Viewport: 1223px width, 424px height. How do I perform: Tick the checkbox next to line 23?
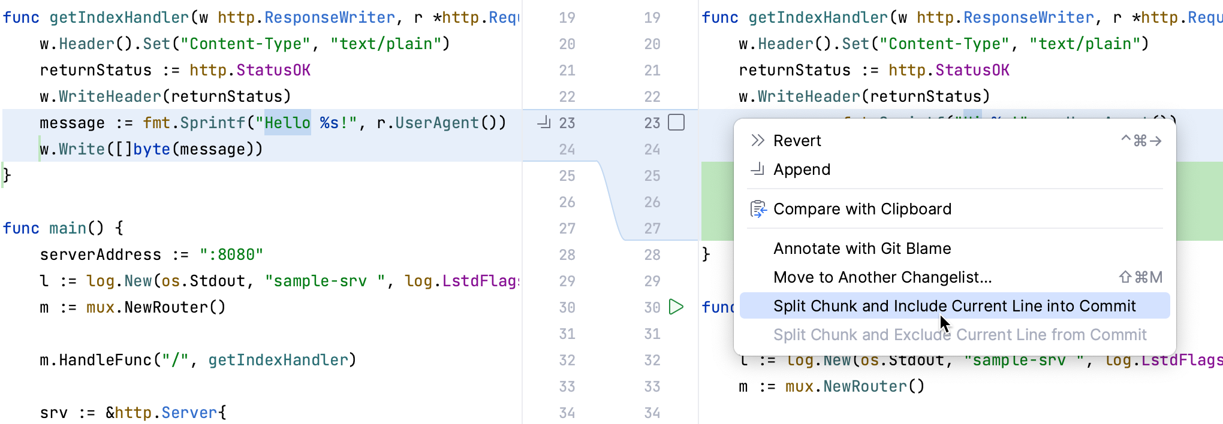click(x=676, y=123)
